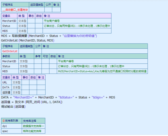Click the 特殊功能支持库 comment
Viewport: 168px width, 136px height.
tap(32, 131)
